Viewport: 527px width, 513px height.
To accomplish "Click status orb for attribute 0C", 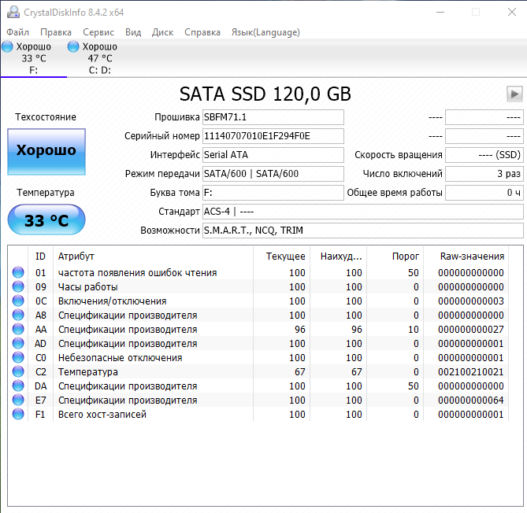I will point(18,301).
